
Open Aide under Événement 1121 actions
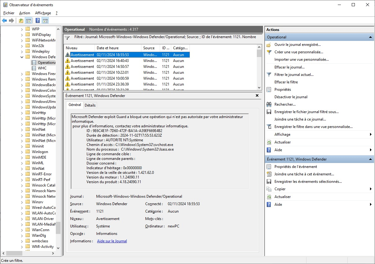pyautogui.click(x=278, y=205)
